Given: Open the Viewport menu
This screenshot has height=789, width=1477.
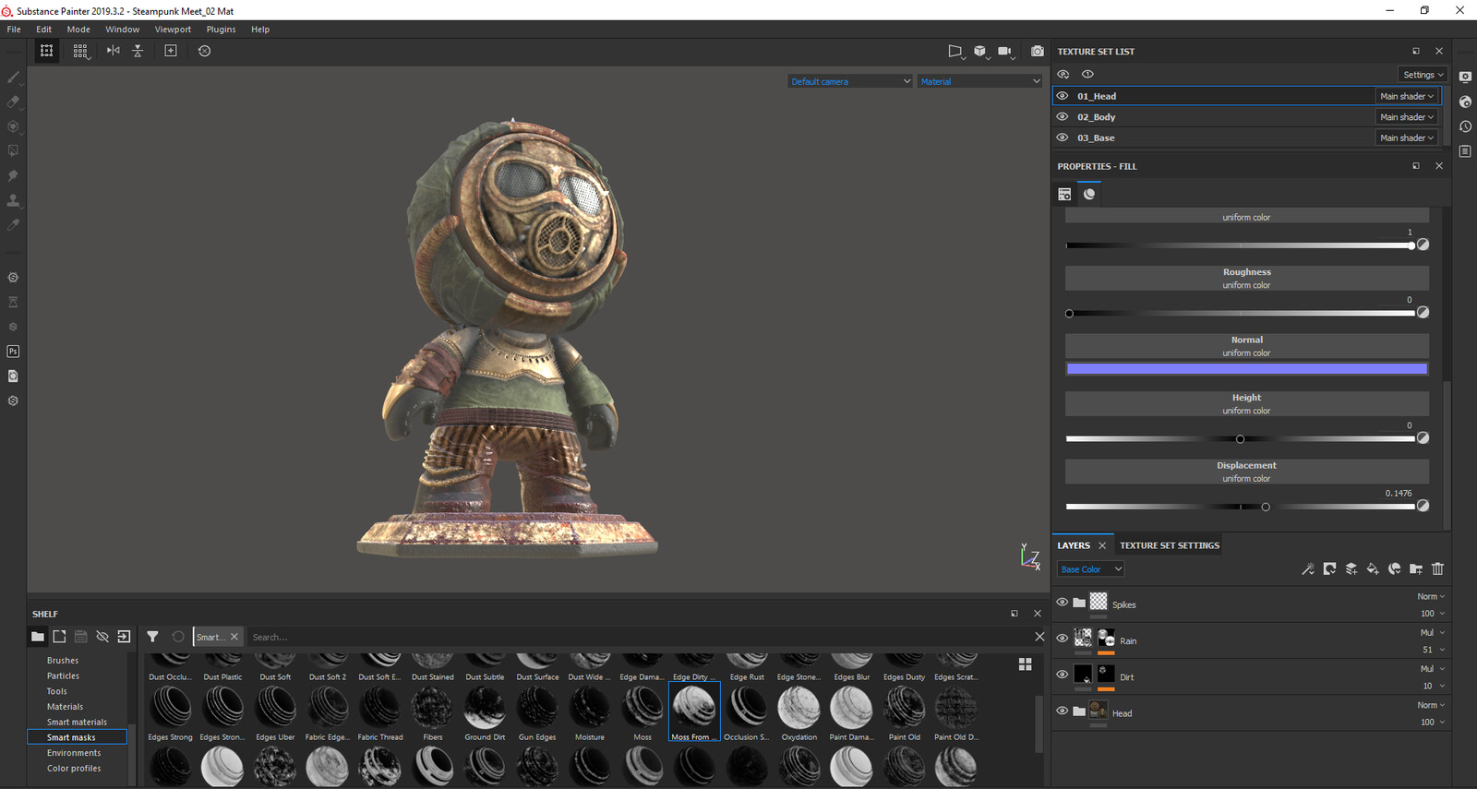Looking at the screenshot, I should pyautogui.click(x=173, y=30).
